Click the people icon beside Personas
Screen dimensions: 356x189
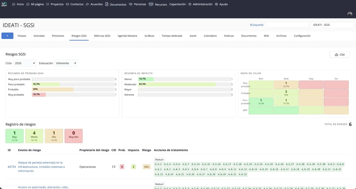(131, 4)
